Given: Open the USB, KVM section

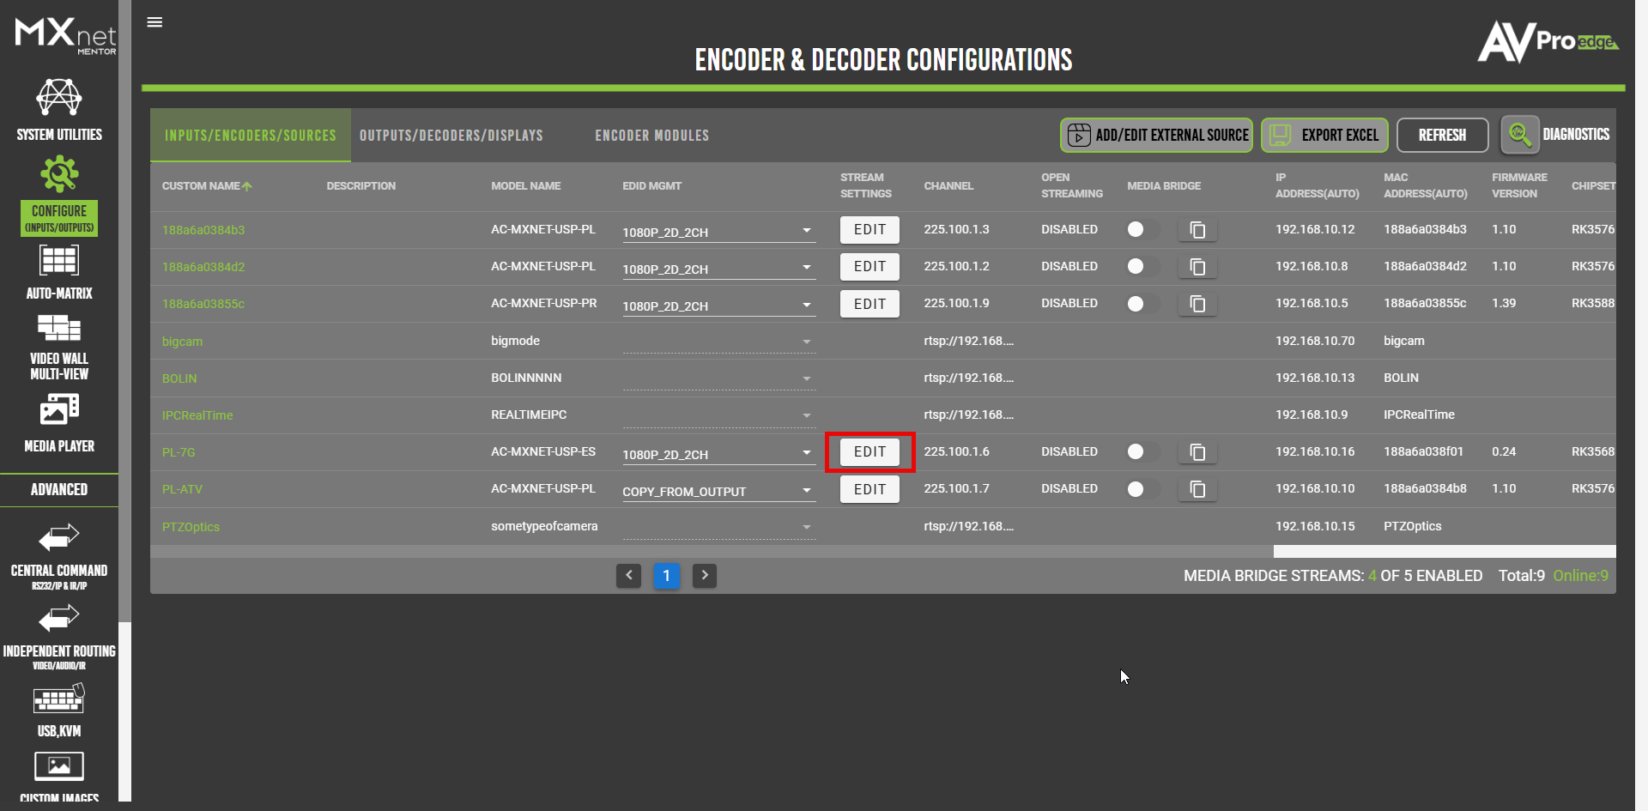Looking at the screenshot, I should tap(59, 710).
